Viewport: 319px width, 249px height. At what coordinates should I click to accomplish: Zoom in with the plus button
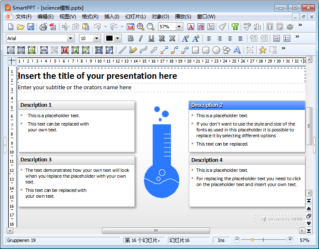[x=290, y=239]
